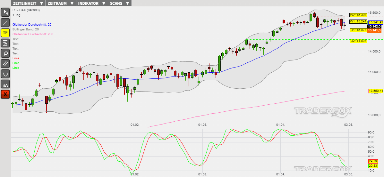
Task: Expand the ZEITRAUM dropdown
Action: [61, 3]
